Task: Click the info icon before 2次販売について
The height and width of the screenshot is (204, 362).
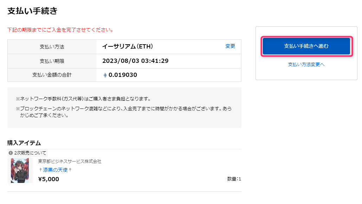Action: click(11, 153)
